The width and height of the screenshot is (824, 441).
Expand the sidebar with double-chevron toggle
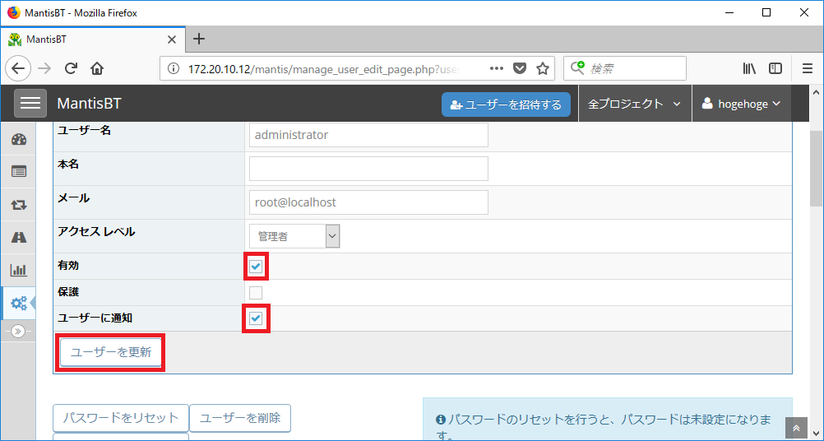18,331
